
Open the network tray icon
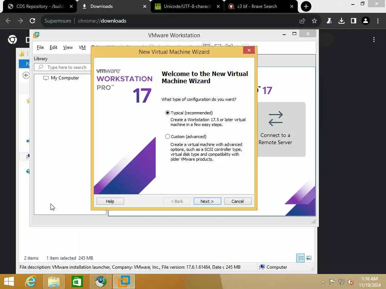[341, 281]
